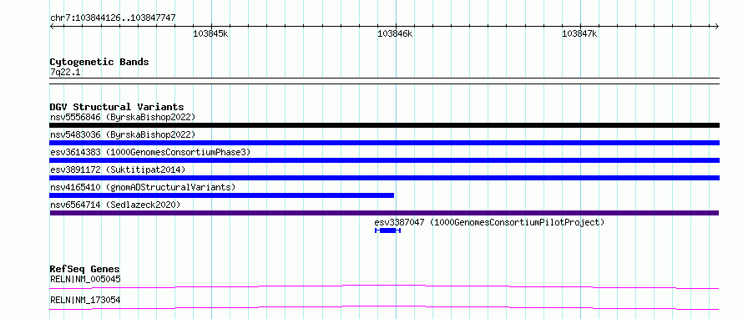The width and height of the screenshot is (743, 319).
Task: Click the black nsv5556846 variant bar
Action: point(384,125)
